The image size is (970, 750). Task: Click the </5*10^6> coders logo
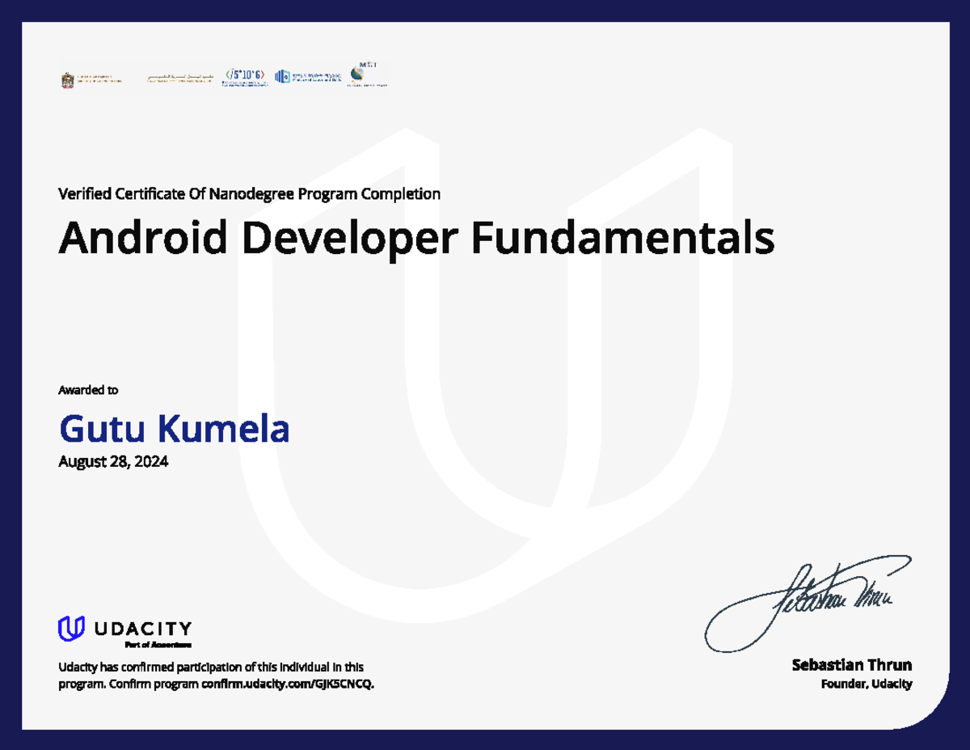point(244,77)
